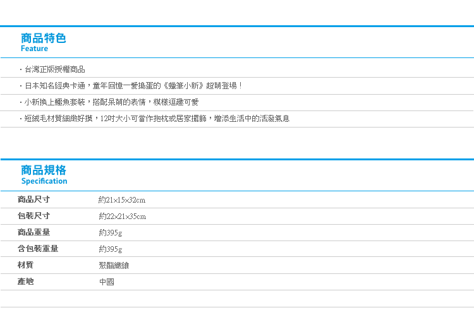Click the 商品尺寸 row label
Viewport: 474px width, 327px height.
[x=33, y=199]
